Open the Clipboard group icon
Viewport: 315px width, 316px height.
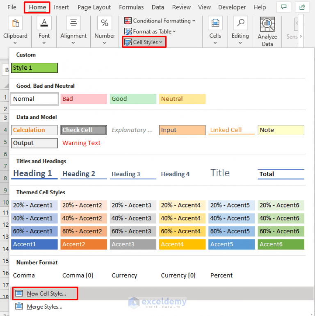pyautogui.click(x=15, y=23)
